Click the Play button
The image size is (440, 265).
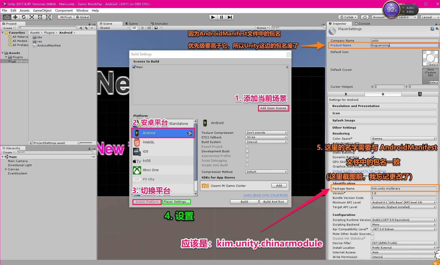point(213,17)
